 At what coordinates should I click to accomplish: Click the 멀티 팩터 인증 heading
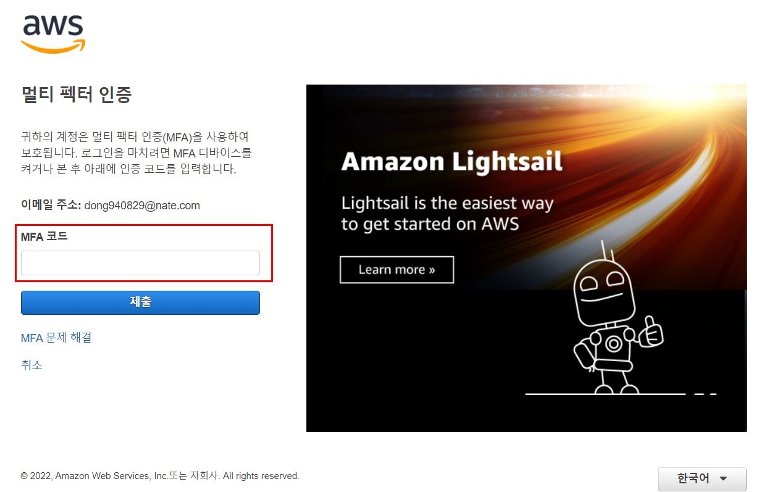click(x=77, y=95)
